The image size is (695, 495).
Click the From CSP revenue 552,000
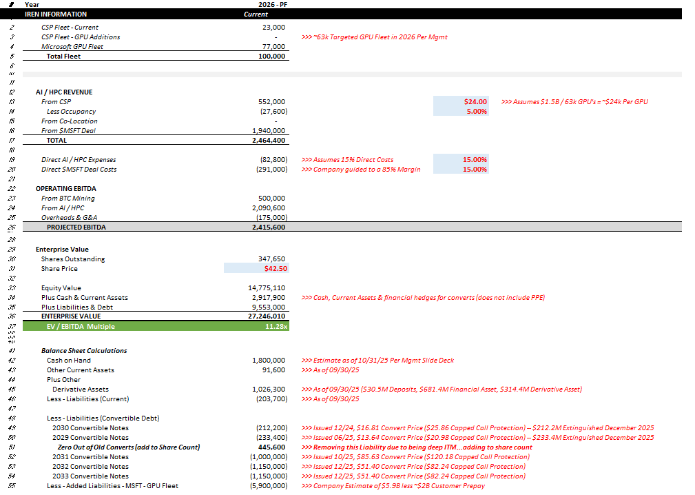tap(271, 102)
